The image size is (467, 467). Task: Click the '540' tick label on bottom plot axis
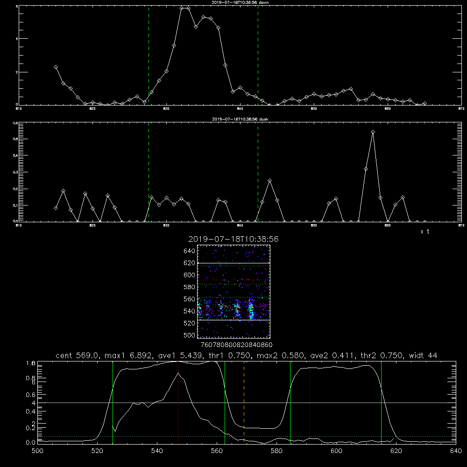(x=157, y=451)
